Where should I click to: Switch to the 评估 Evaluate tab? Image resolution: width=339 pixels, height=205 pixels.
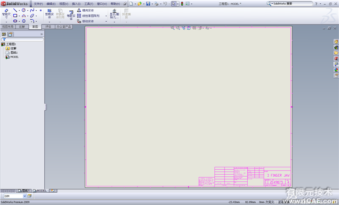coord(48,26)
